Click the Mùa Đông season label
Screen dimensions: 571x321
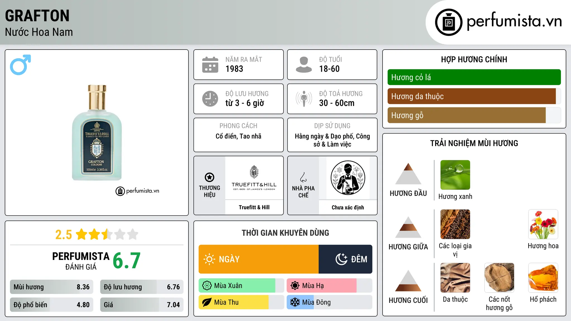click(316, 302)
